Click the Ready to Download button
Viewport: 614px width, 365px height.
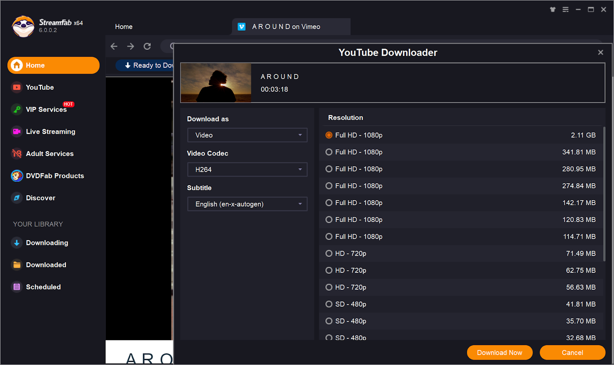[145, 66]
